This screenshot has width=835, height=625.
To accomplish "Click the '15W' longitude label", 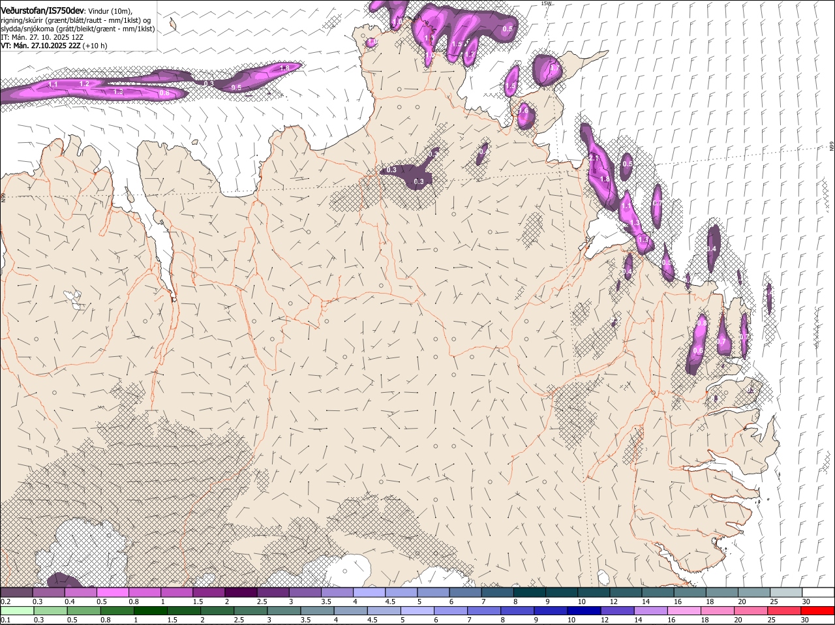I will pos(546,3).
